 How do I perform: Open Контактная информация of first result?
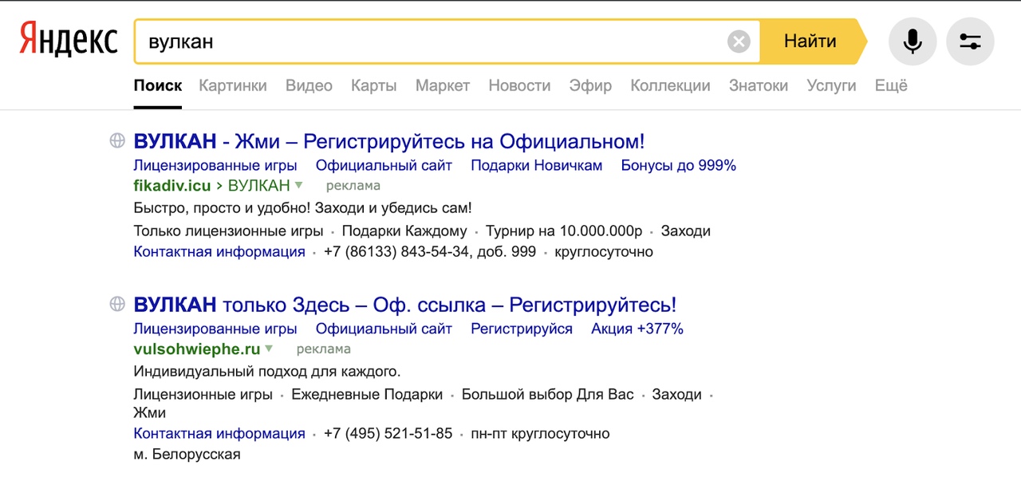219,252
